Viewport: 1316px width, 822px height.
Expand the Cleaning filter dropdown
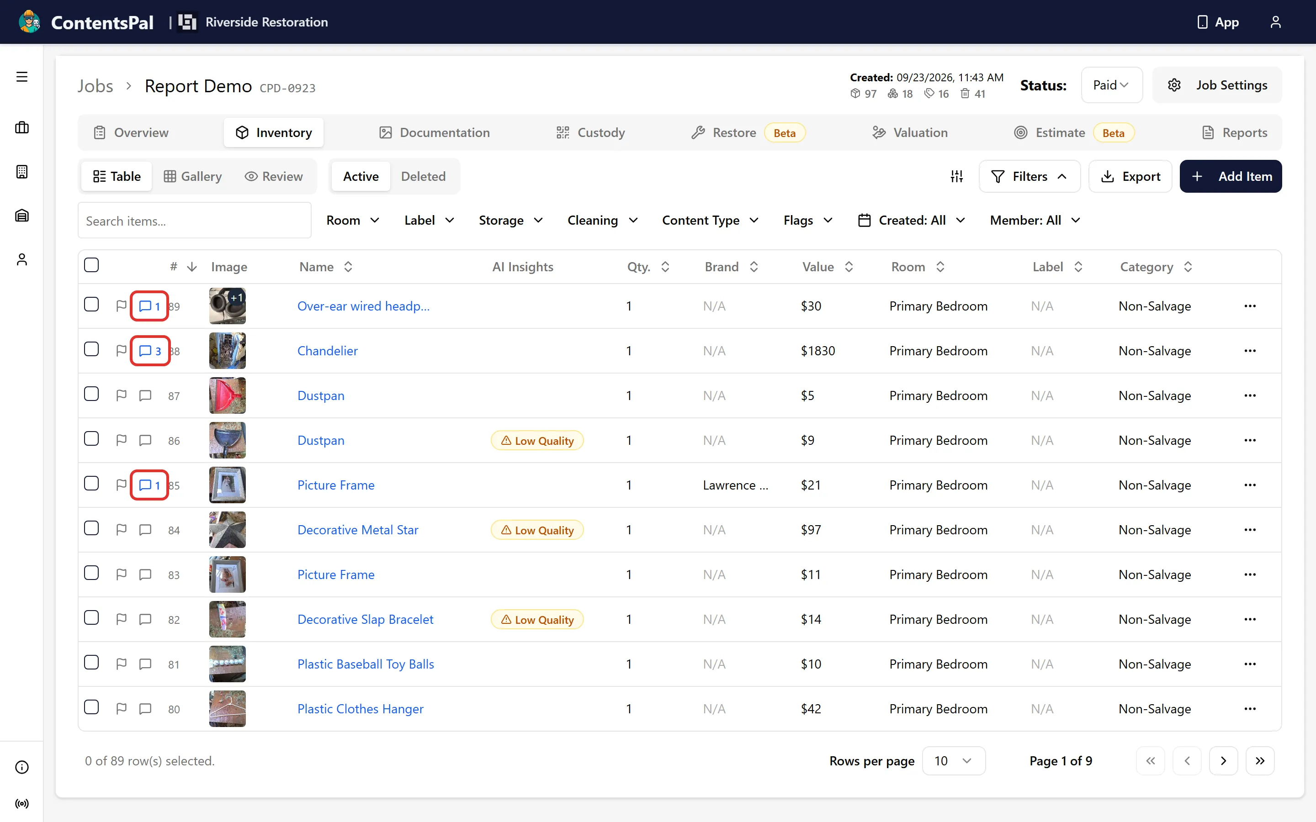603,220
